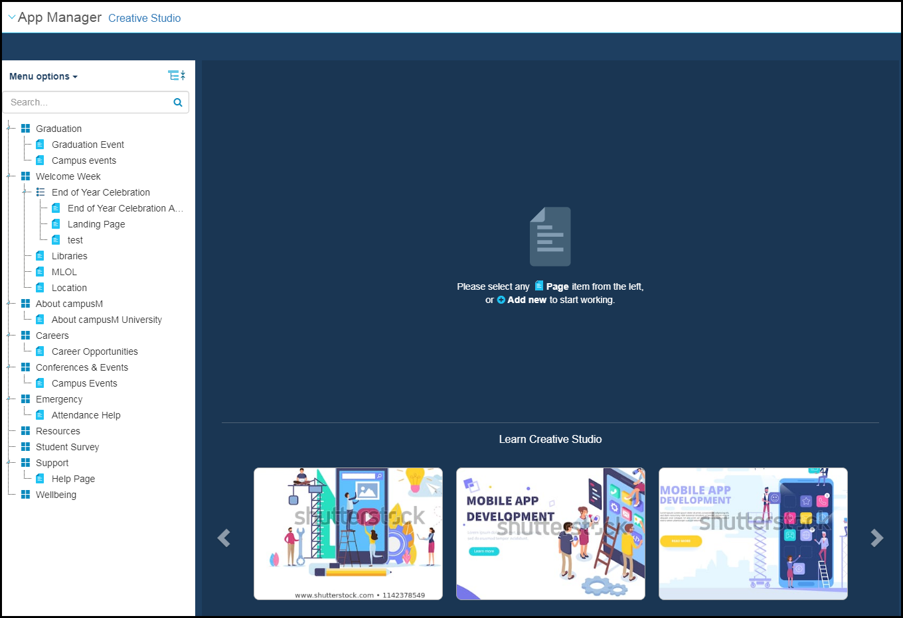Click the Help Page page icon
The image size is (903, 618).
pyautogui.click(x=40, y=479)
